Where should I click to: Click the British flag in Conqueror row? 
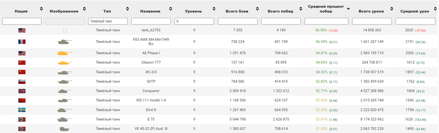[22, 91]
